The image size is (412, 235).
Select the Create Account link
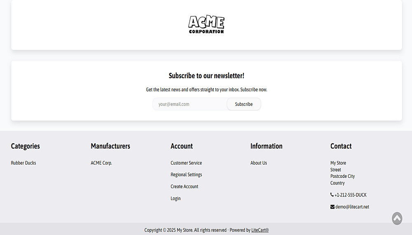click(185, 186)
